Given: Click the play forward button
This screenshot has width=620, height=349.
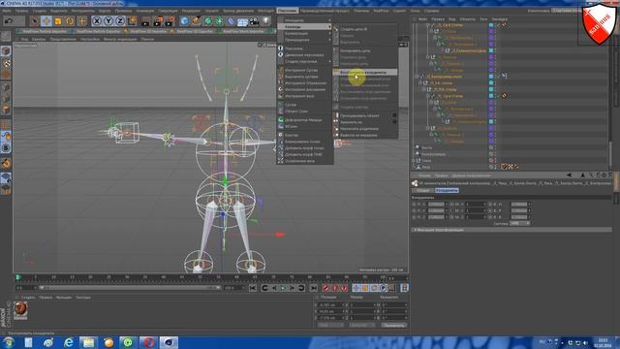Looking at the screenshot, I should (x=283, y=288).
